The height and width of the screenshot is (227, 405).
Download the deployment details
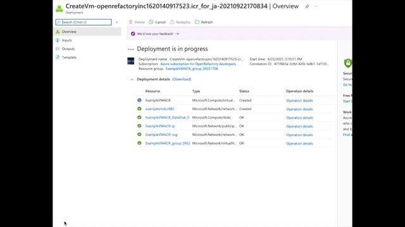(x=182, y=79)
